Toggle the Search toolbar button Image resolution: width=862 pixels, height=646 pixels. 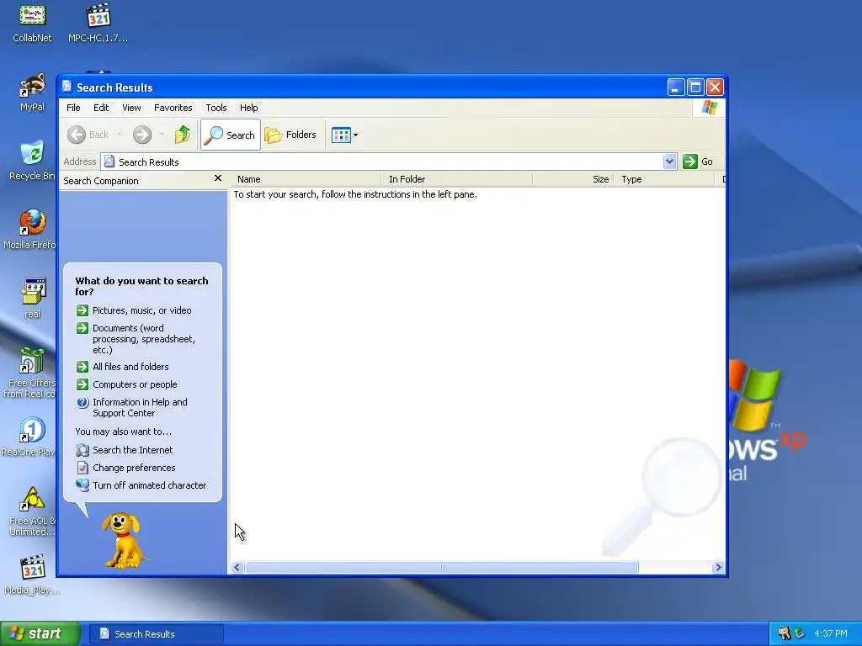(x=231, y=135)
